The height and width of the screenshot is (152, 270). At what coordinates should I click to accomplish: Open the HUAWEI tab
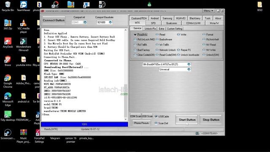[x=181, y=18]
